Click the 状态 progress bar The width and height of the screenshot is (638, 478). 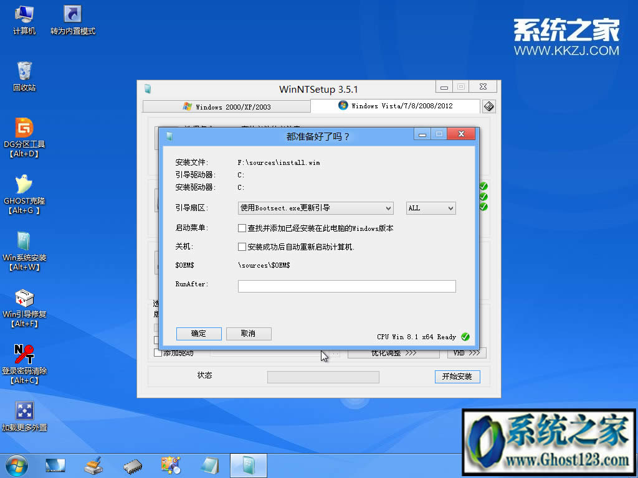point(323,377)
